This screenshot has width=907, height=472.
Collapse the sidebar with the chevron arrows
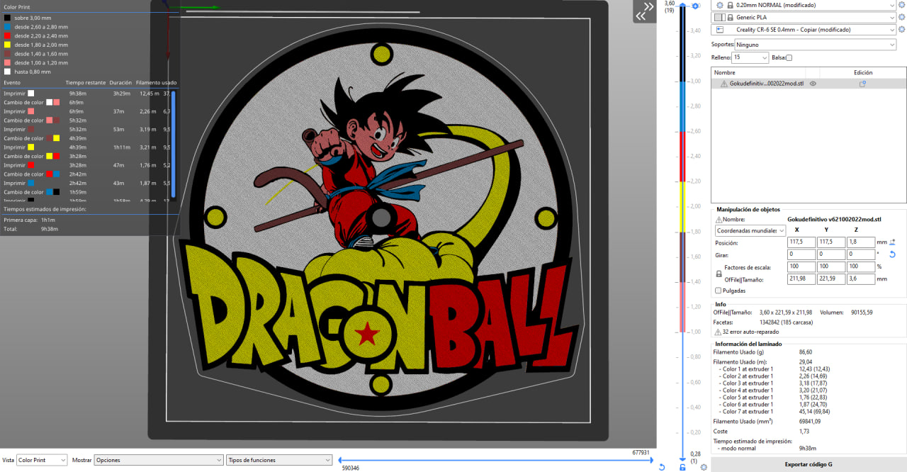[x=644, y=11]
